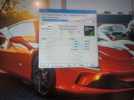Click the Revision A1 value

point(79,32)
